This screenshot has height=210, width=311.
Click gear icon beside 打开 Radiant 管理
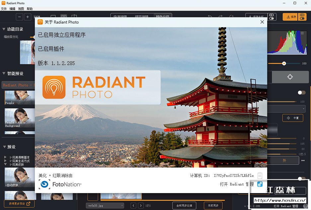(260, 184)
